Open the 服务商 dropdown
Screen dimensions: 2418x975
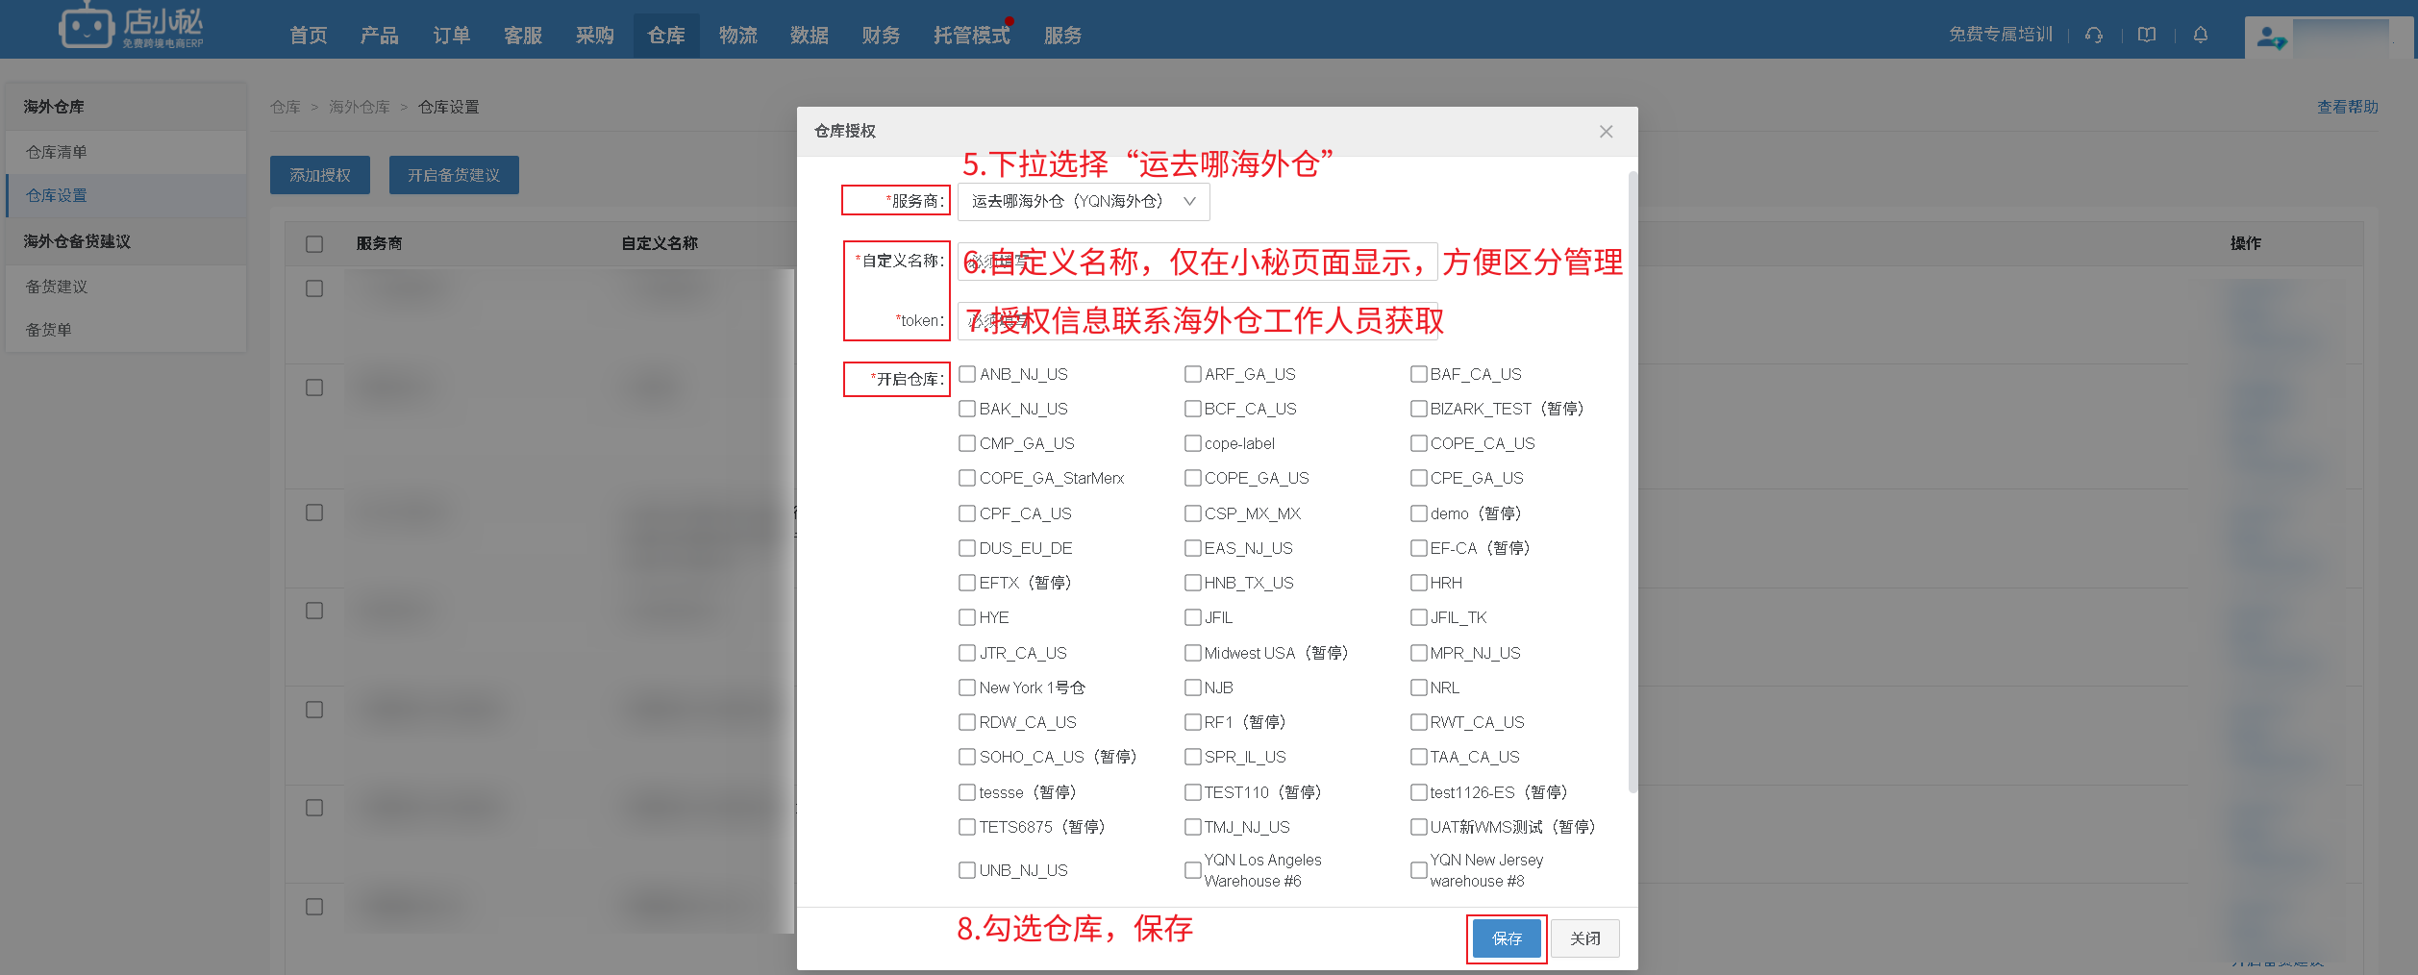coord(1084,201)
